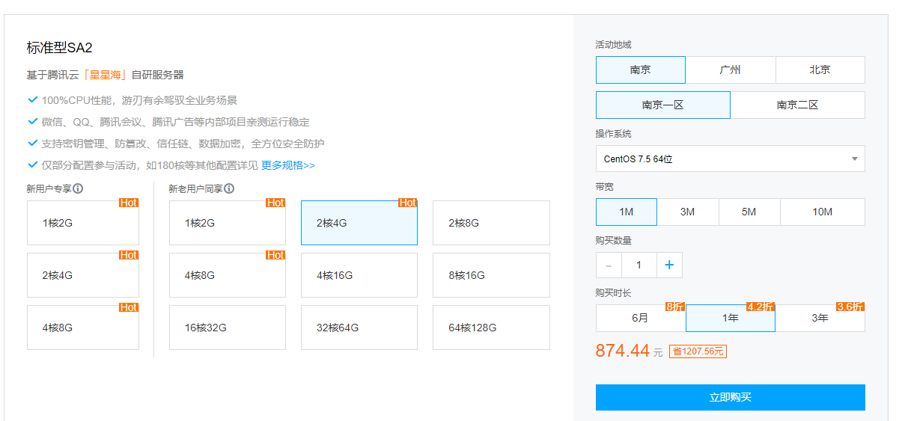The width and height of the screenshot is (905, 421).
Task: Select 5M bandwidth option
Action: click(749, 212)
